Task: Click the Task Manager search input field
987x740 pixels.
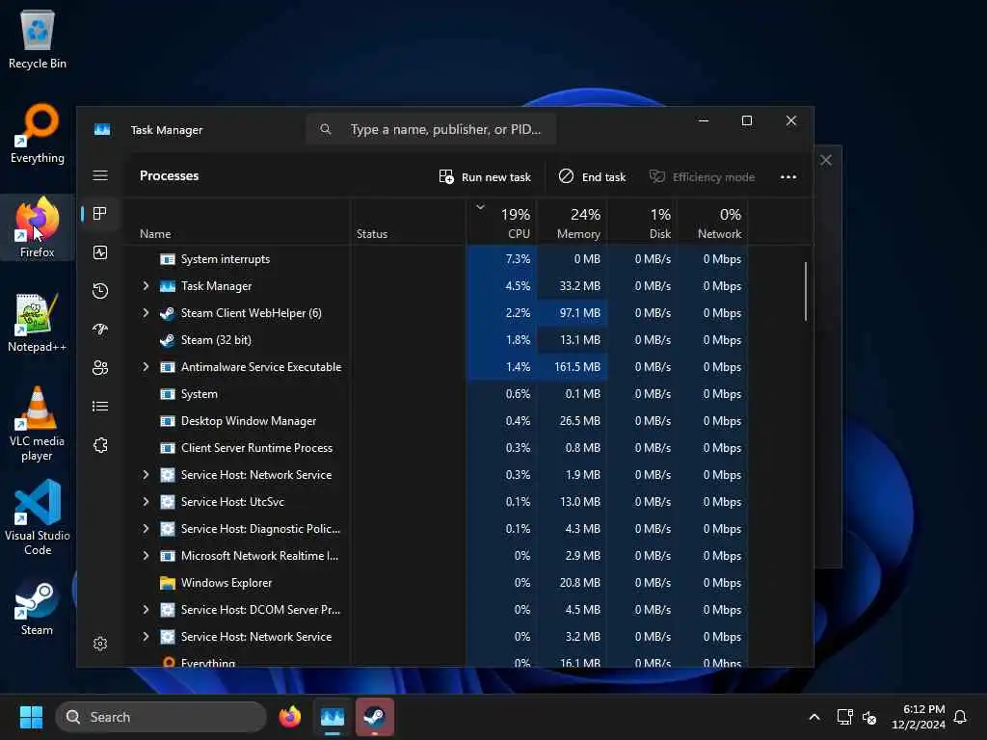Action: pos(431,129)
